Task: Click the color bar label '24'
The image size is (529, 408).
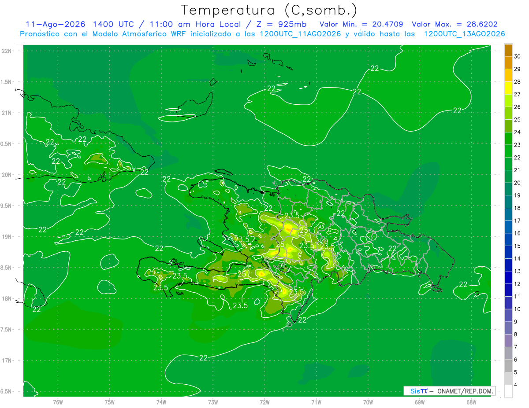Action: (x=518, y=132)
